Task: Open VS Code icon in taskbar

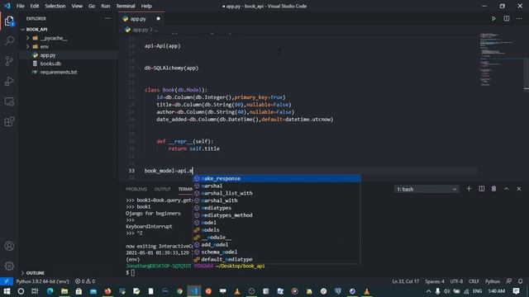Action: coord(194,291)
